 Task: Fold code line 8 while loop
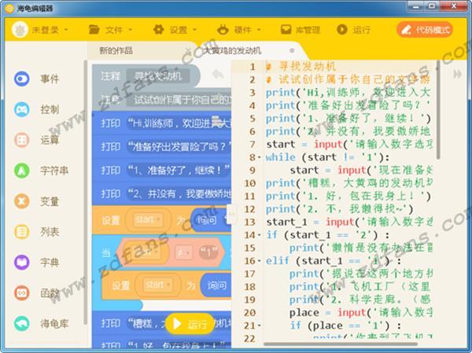coord(260,157)
